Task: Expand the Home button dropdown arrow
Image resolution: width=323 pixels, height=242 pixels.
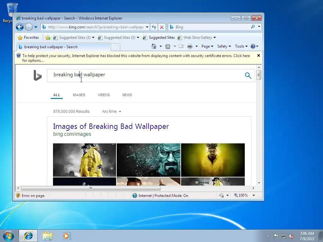Action: point(161,46)
